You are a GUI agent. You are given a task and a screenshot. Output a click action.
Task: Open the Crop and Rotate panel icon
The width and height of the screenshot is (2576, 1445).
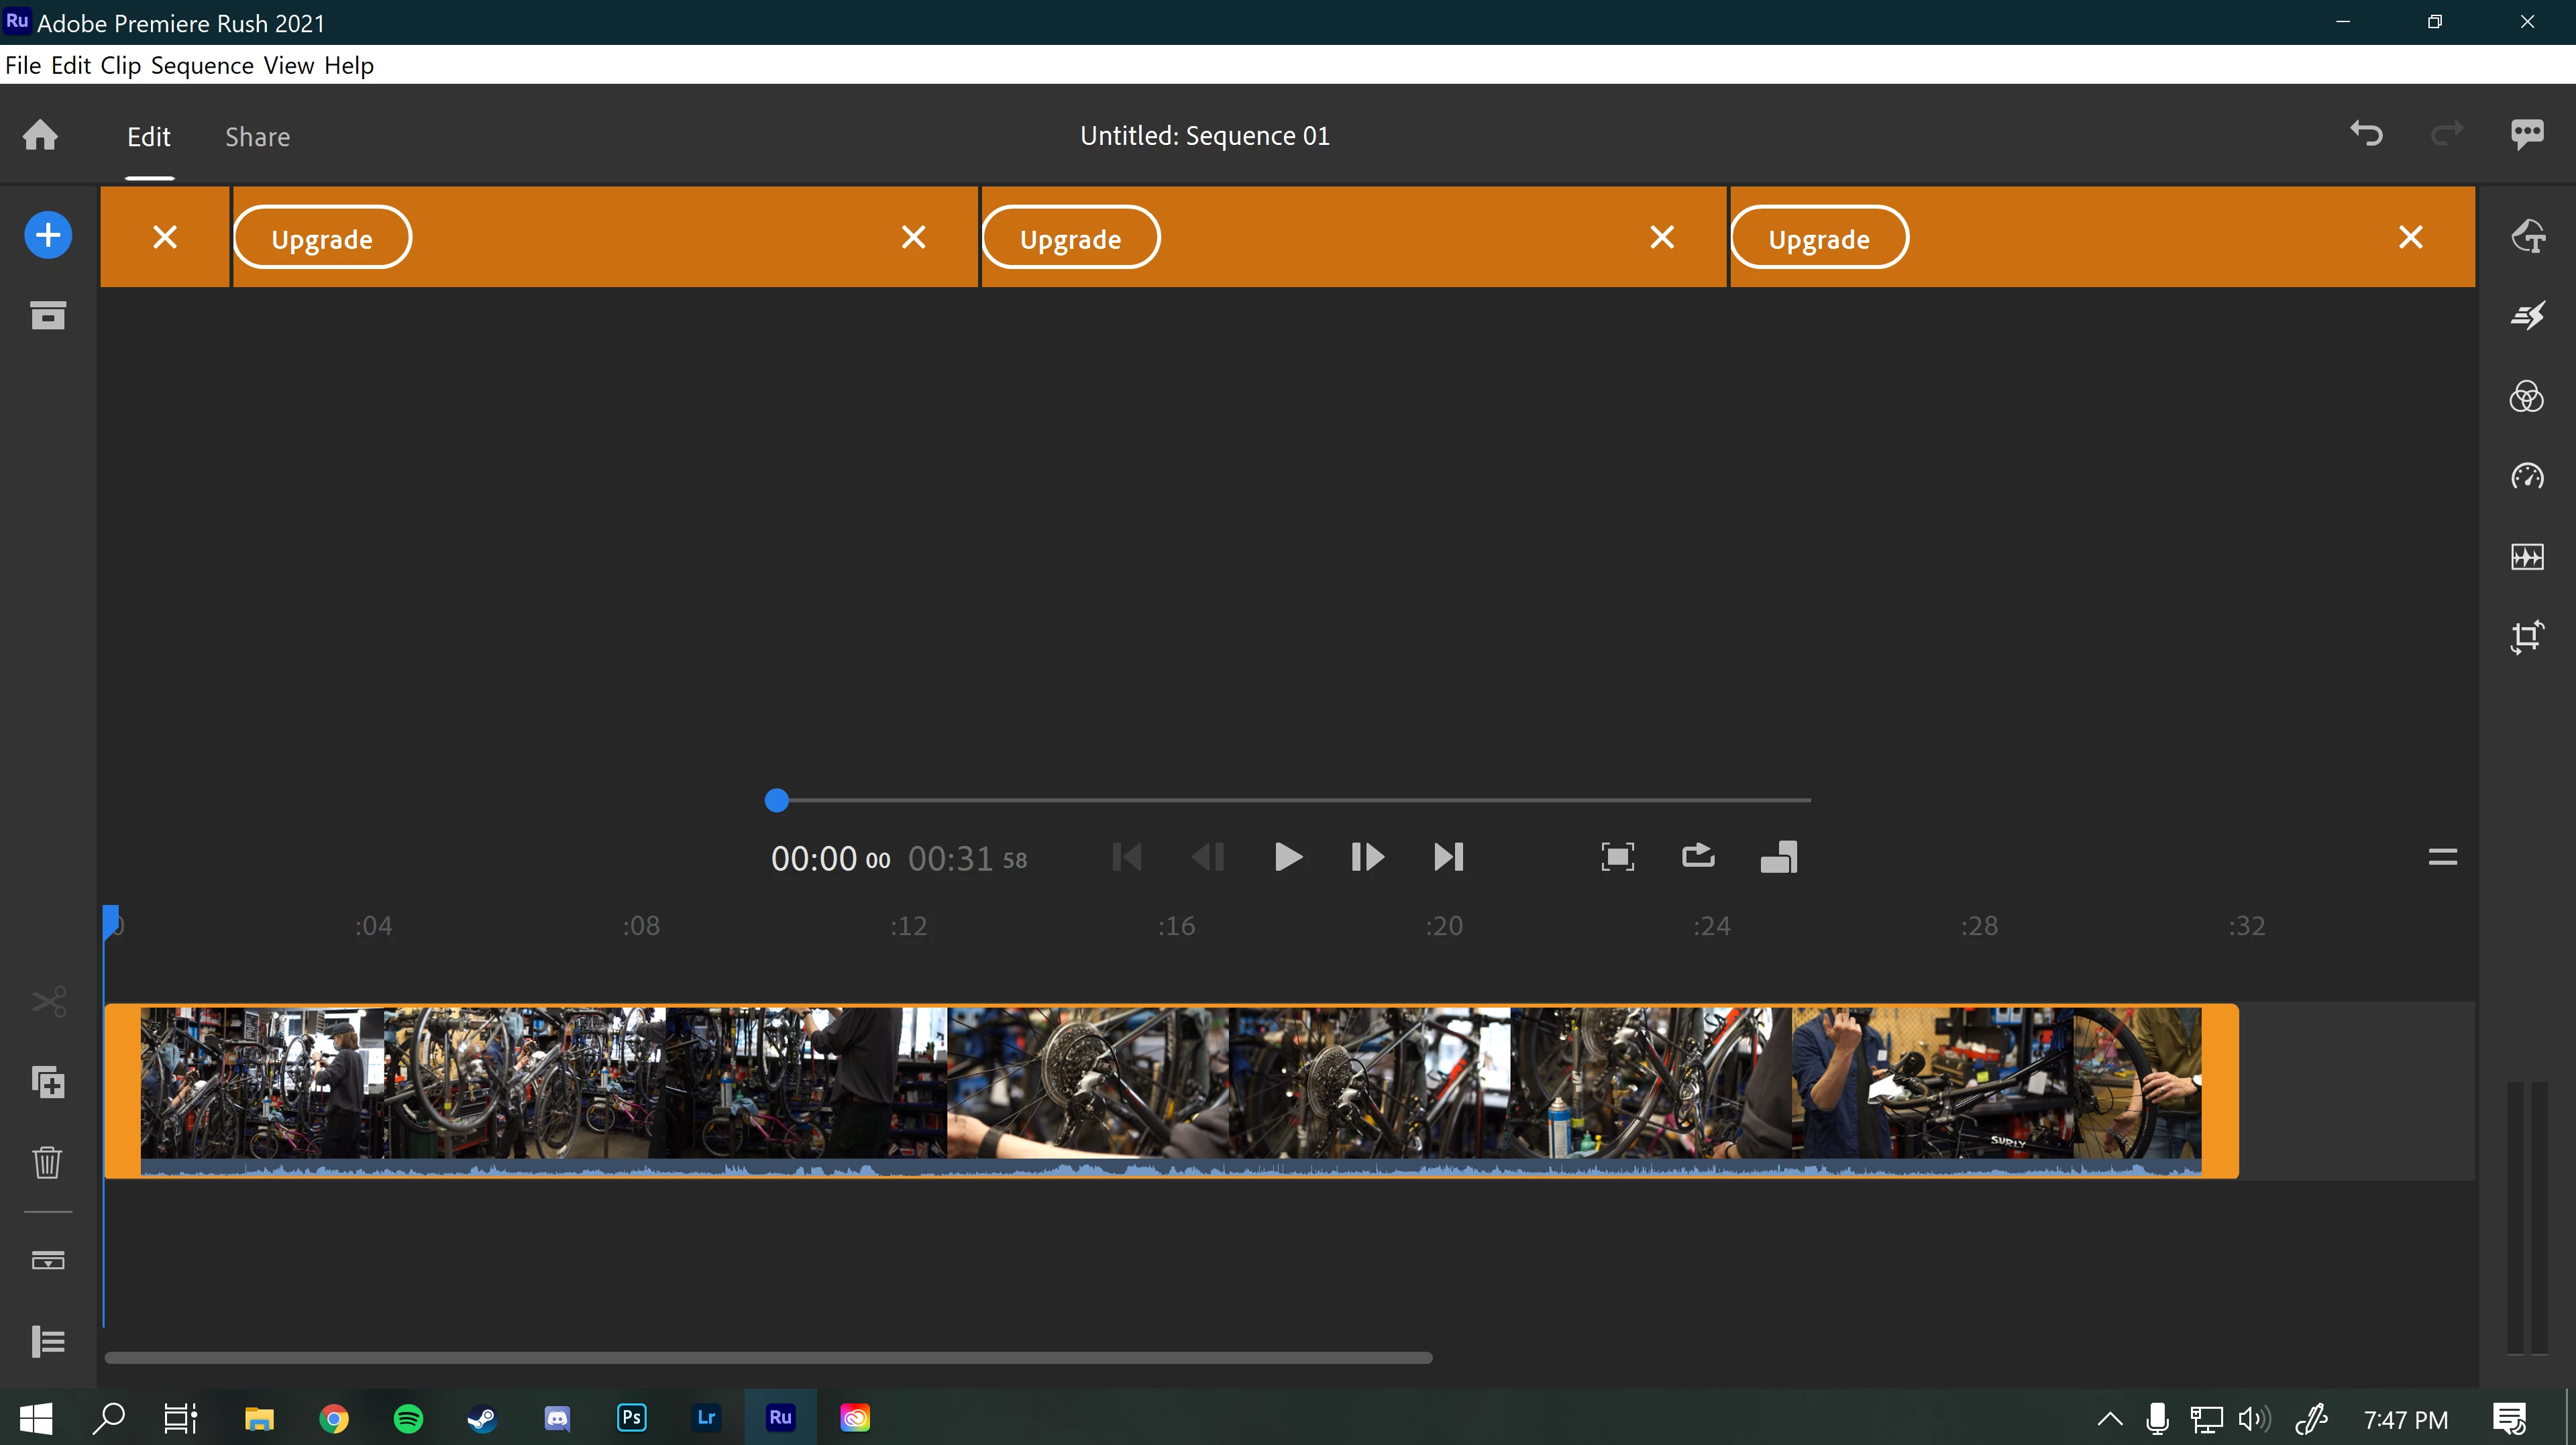pyautogui.click(x=2526, y=637)
